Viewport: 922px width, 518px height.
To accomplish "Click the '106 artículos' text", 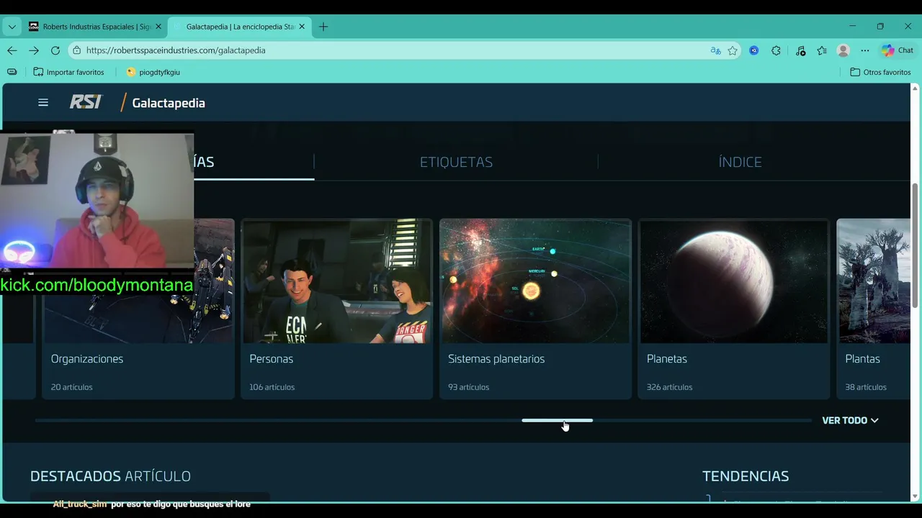I will pyautogui.click(x=272, y=387).
